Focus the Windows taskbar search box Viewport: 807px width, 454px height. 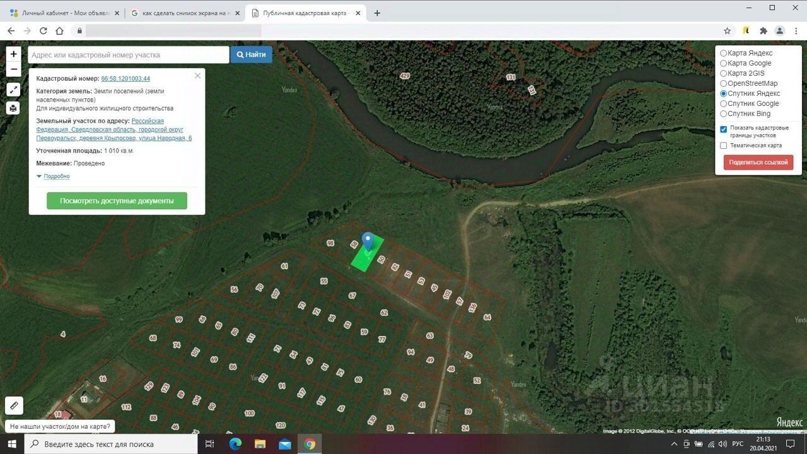pos(112,444)
